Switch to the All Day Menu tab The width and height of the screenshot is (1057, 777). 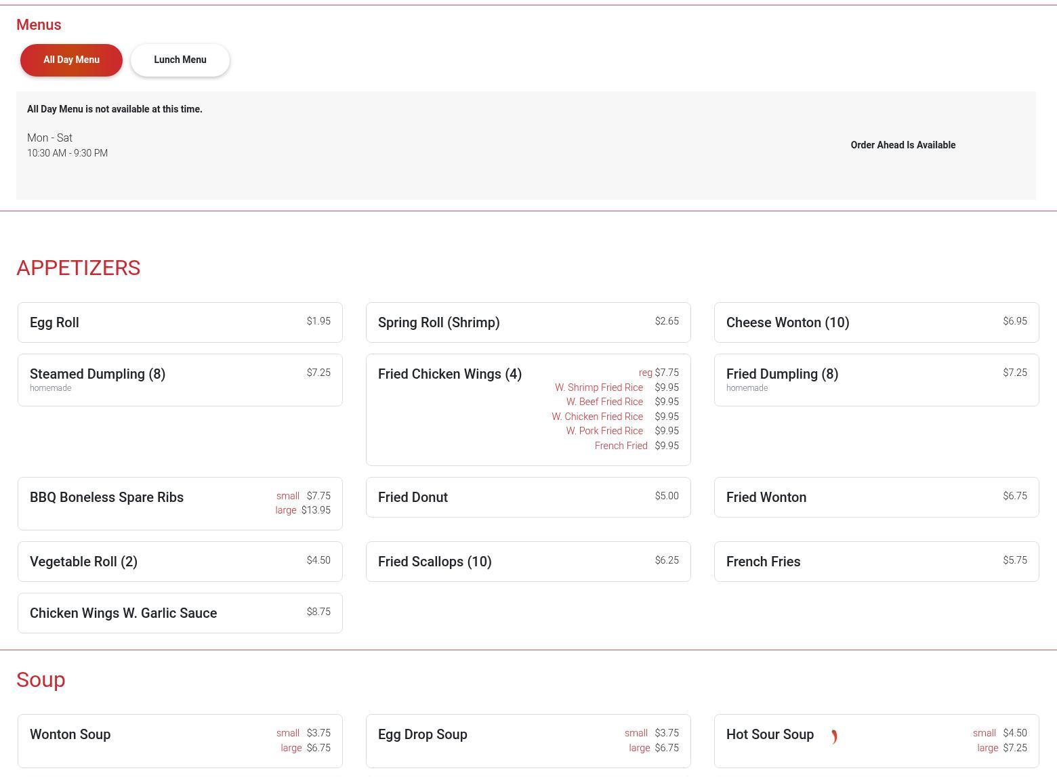[71, 60]
